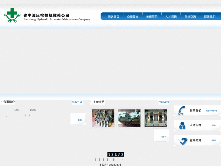Open the 网站首页 navigation item
The height and width of the screenshot is (166, 221).
113,17
